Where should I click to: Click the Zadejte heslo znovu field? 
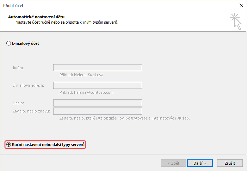[x=97, y=111]
